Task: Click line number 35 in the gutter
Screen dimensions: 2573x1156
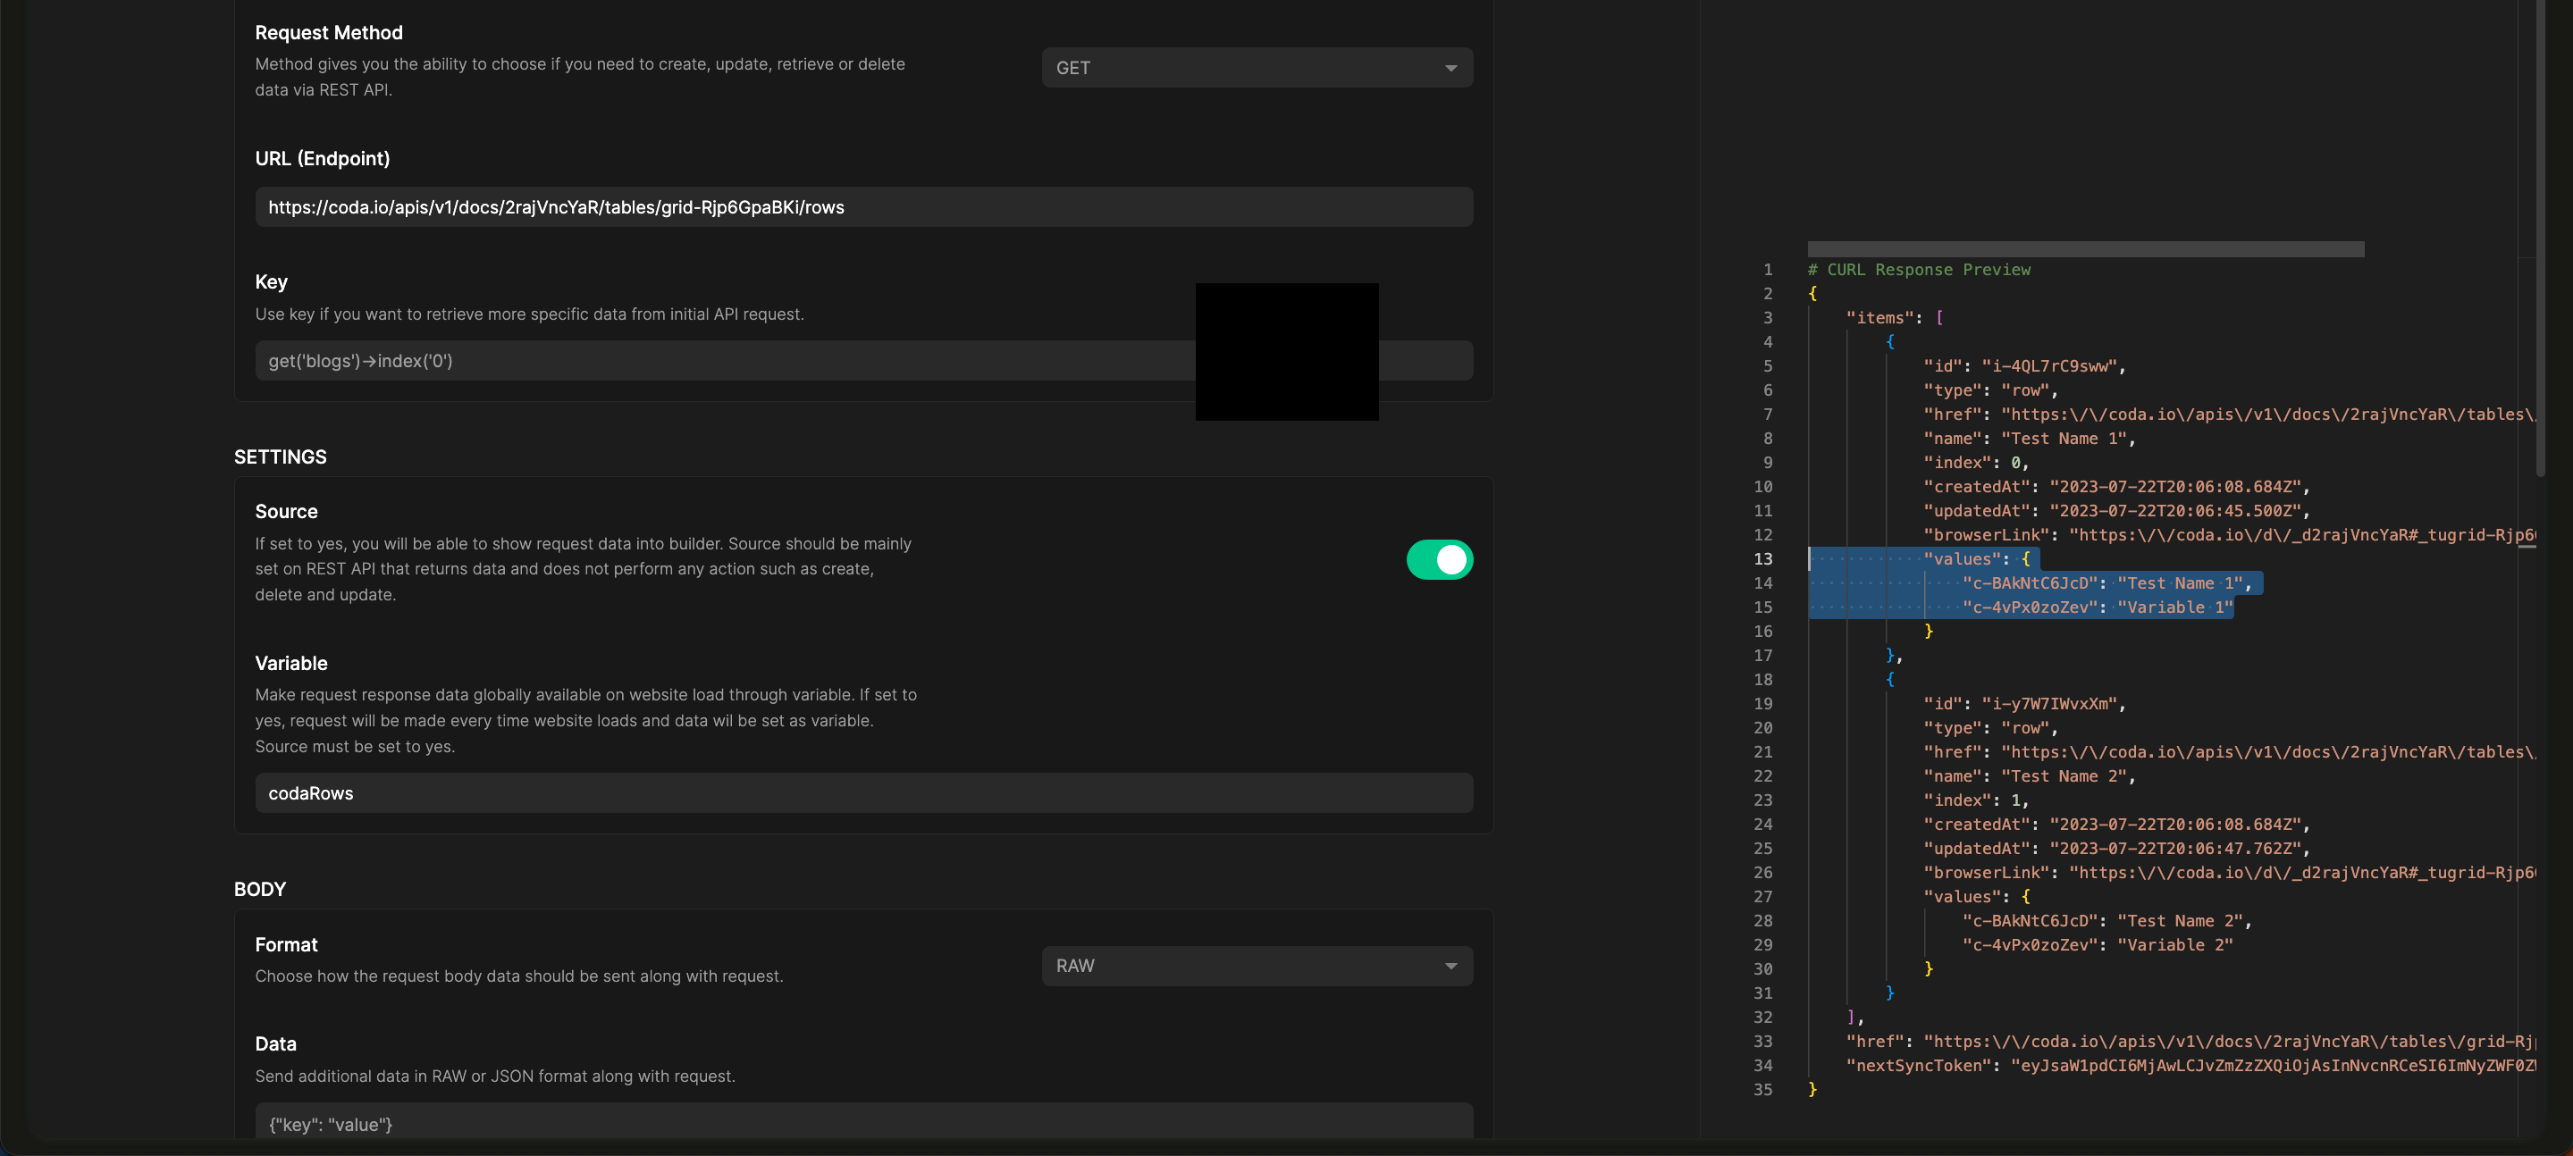Action: [x=1763, y=1089]
